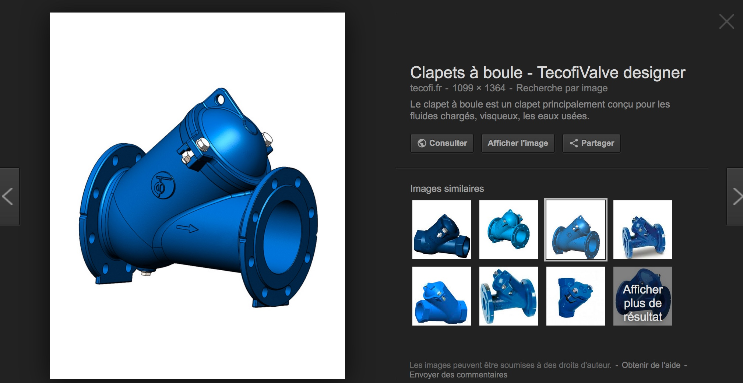Click Afficher plus de résultat tile
The width and height of the screenshot is (743, 383).
(x=643, y=296)
